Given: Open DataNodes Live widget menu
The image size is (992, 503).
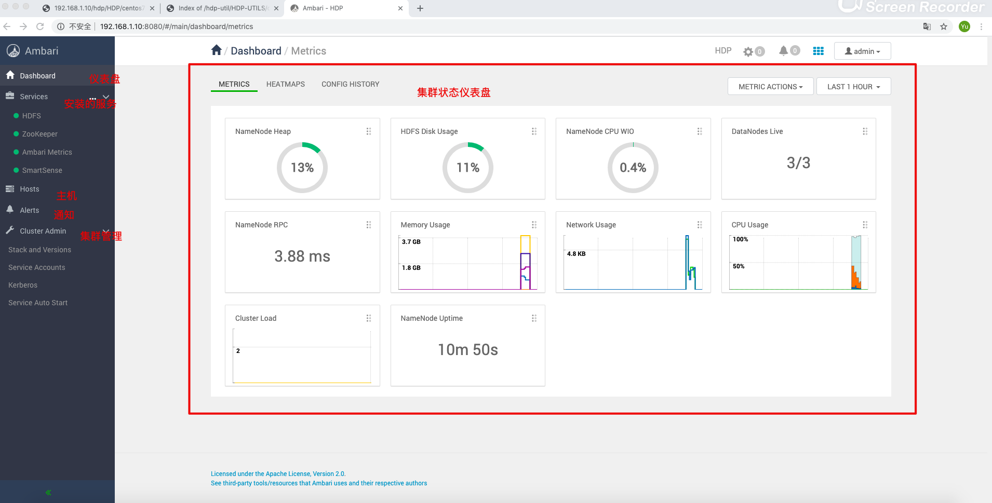Looking at the screenshot, I should click(865, 131).
